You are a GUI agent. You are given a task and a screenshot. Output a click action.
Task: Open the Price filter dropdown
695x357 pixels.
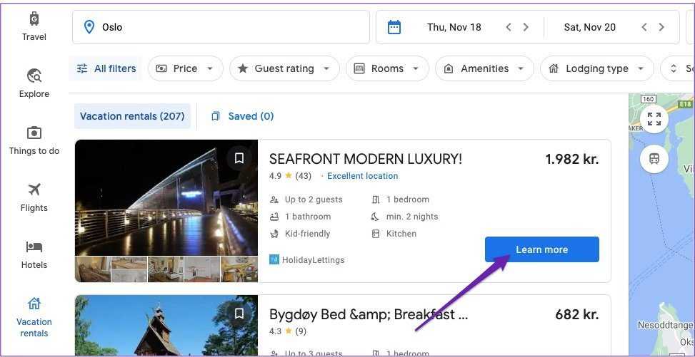pyautogui.click(x=185, y=68)
